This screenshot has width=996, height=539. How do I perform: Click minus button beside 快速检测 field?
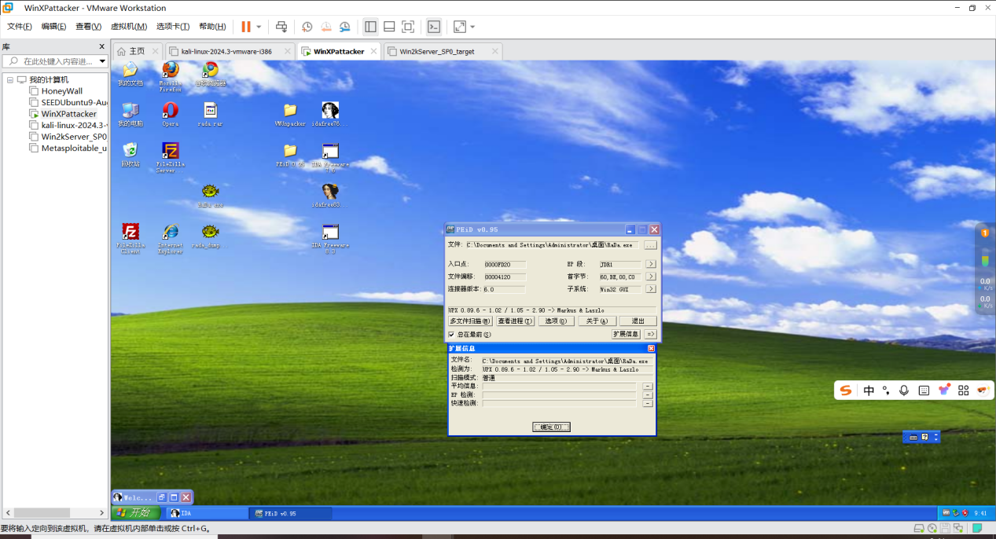pyautogui.click(x=648, y=403)
